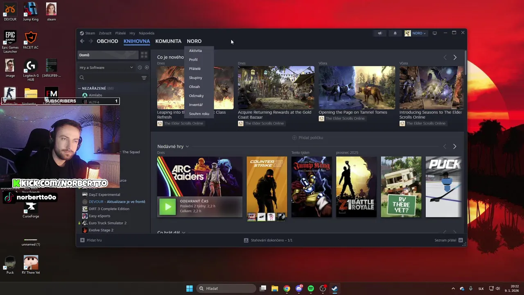
Task: Open the KOMUNITA tab
Action: coord(168,41)
